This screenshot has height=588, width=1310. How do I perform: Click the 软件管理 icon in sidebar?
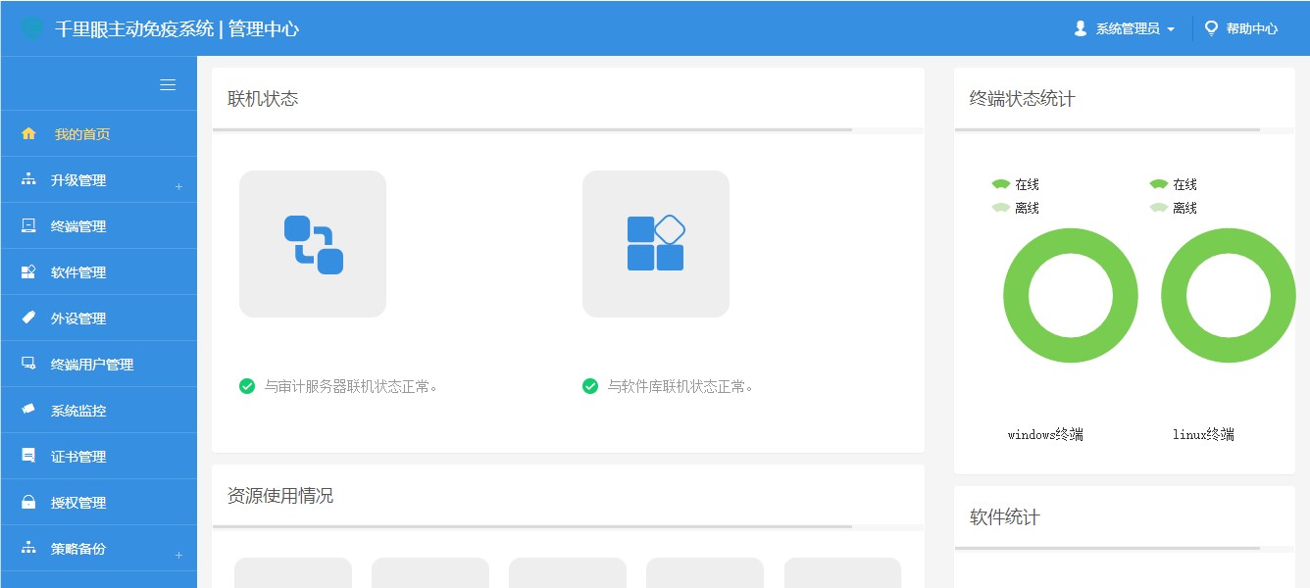[28, 272]
